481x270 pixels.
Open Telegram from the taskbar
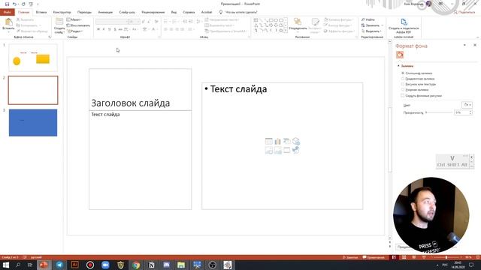tap(59, 265)
